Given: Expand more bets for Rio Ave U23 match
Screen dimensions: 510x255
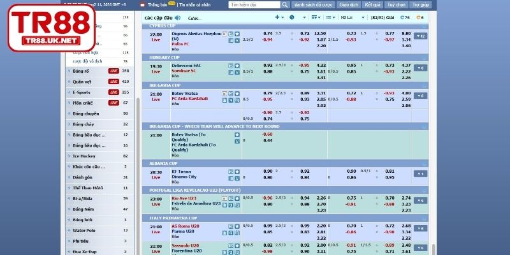Looking at the screenshot, I should 420,201.
